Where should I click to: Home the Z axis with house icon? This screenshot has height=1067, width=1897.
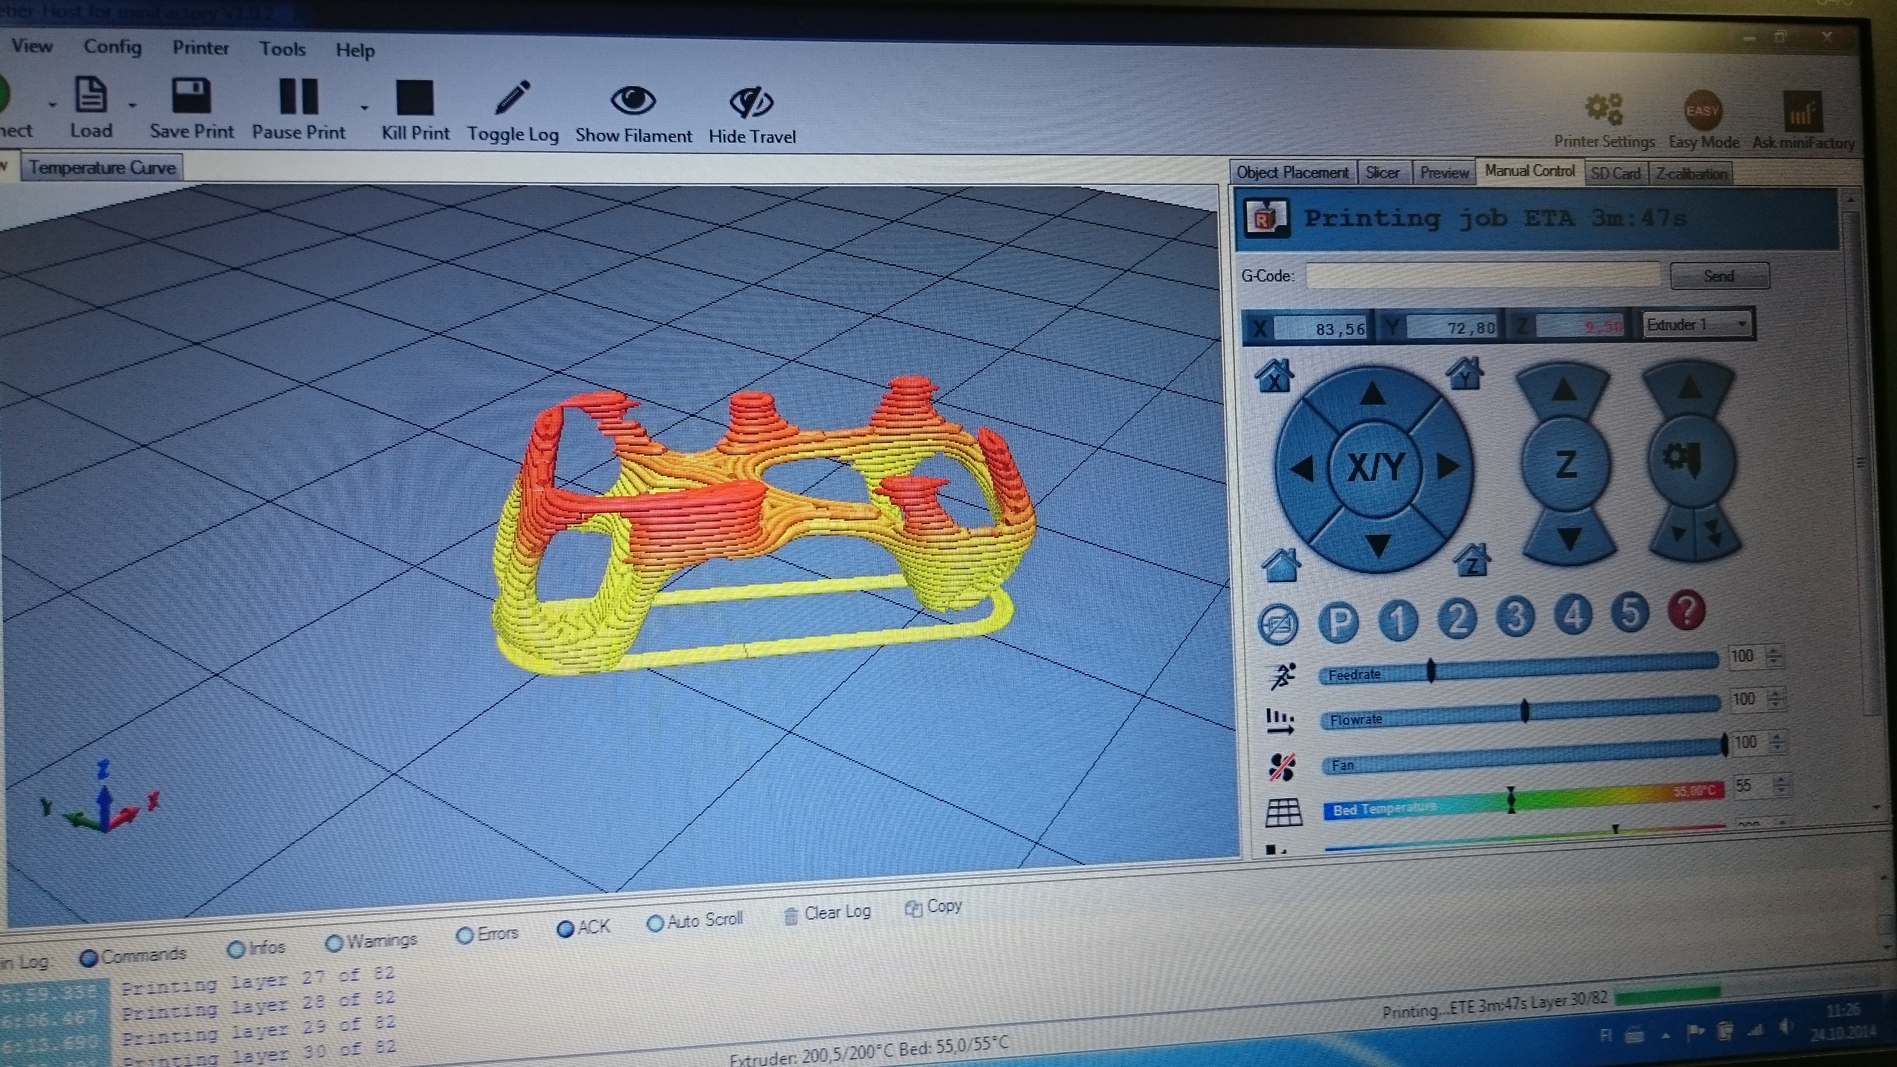click(x=1471, y=561)
